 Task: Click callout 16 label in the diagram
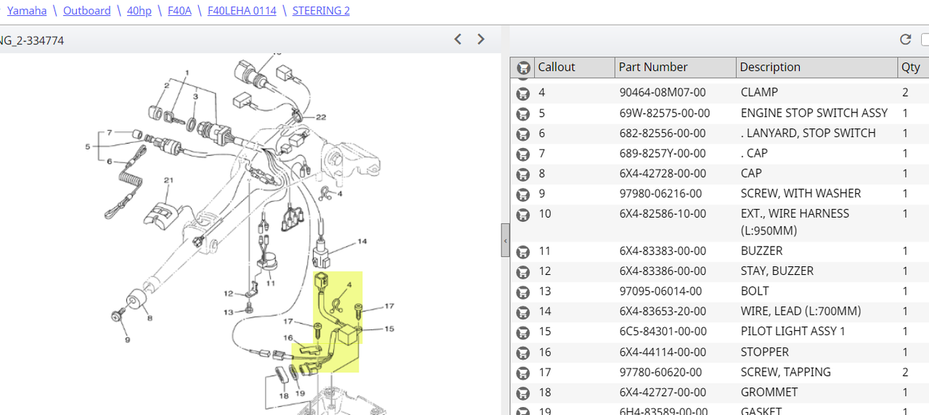click(x=287, y=338)
